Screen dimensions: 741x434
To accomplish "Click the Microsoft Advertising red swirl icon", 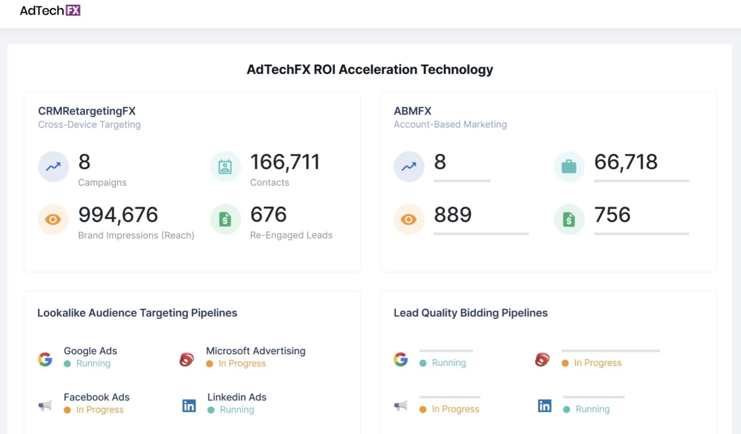I will (187, 359).
